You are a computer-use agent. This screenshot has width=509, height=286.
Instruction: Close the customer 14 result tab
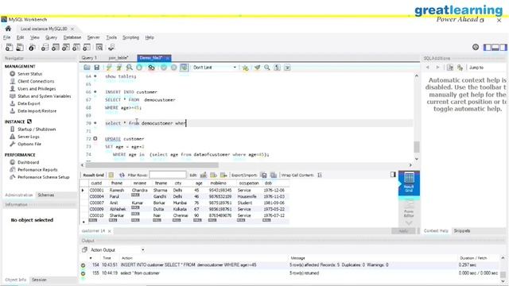pyautogui.click(x=110, y=231)
